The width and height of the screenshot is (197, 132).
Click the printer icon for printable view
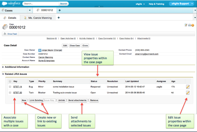189,25
